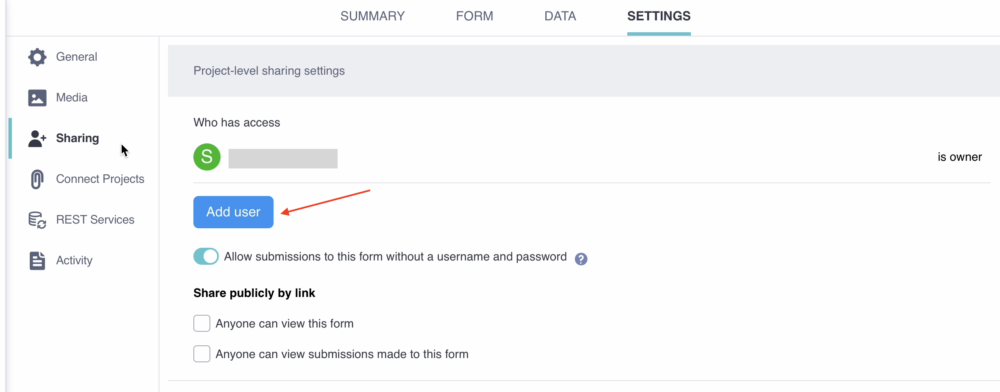Open Activity via the document icon
The width and height of the screenshot is (1000, 392).
37,260
